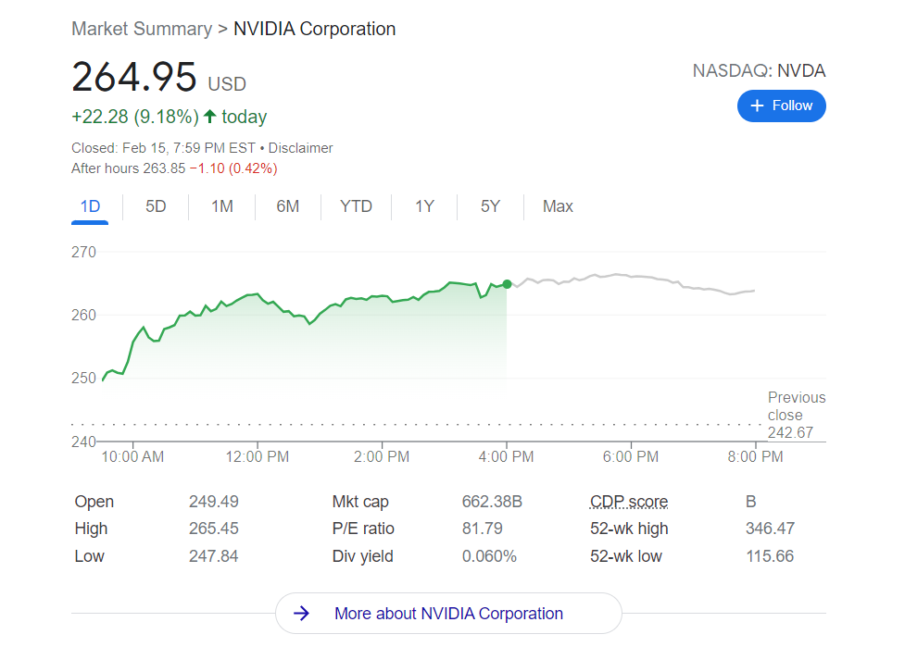Viewport: 905px width, 672px height.
Task: Click the gray after-hours chart line
Action: (630, 276)
